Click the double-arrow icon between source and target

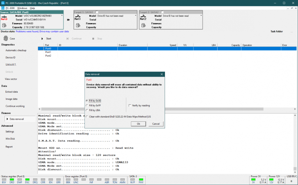68,20
